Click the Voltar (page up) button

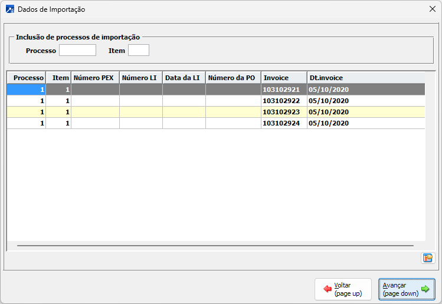coord(343,289)
